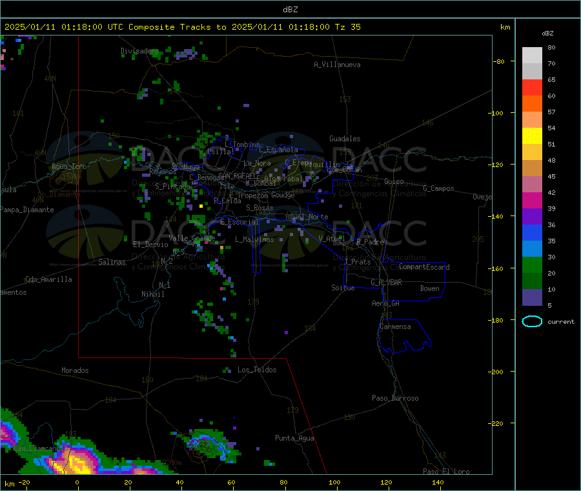This screenshot has height=491, width=581.
Task: Click the Paso_Barroso place label
Action: pyautogui.click(x=395, y=398)
